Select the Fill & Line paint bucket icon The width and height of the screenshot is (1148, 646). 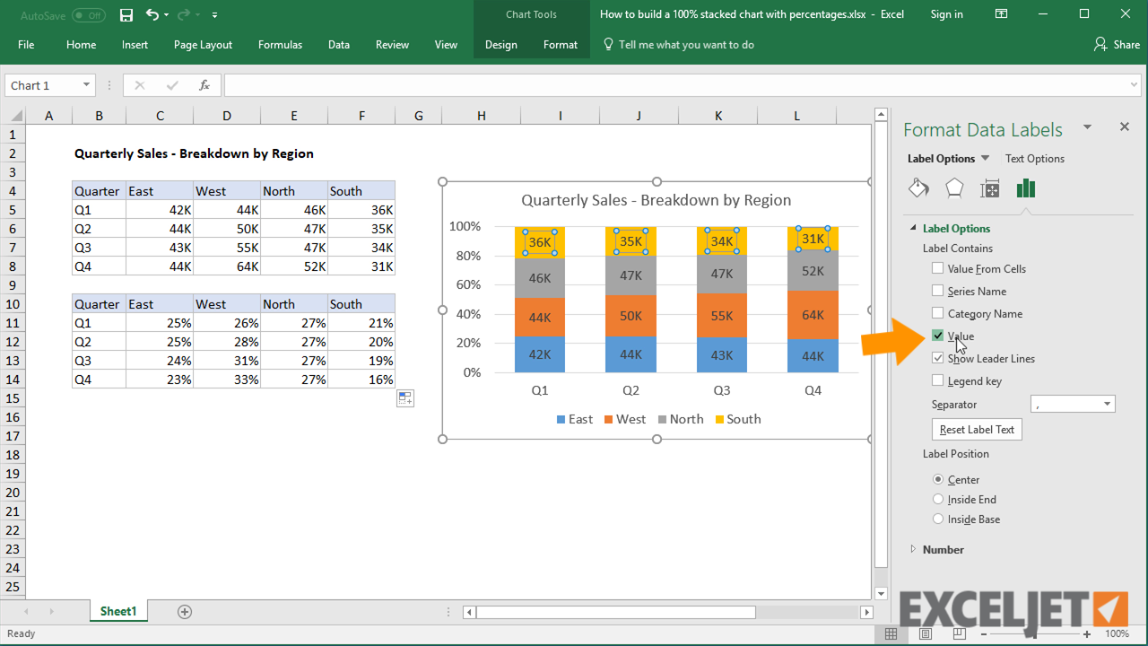click(x=918, y=188)
